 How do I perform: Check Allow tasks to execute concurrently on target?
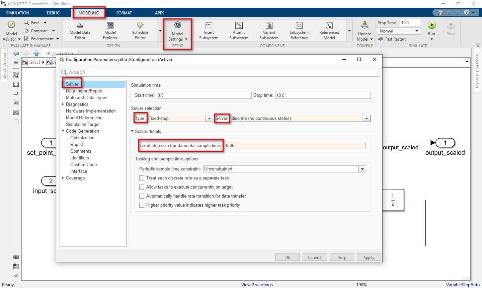pyautogui.click(x=142, y=187)
